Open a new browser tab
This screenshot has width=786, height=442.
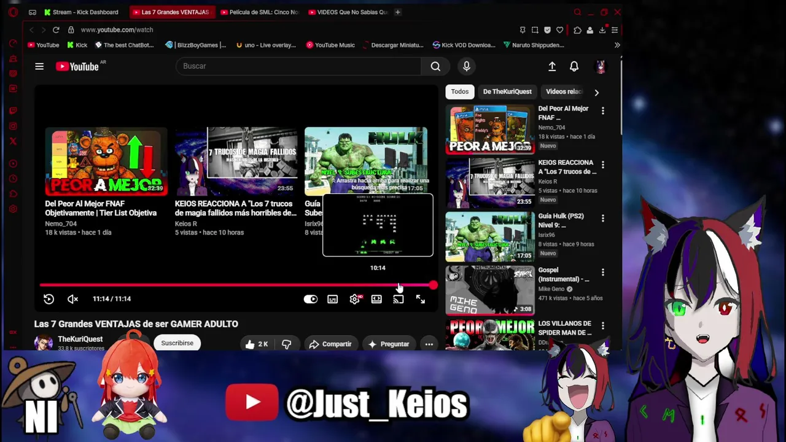(x=398, y=12)
